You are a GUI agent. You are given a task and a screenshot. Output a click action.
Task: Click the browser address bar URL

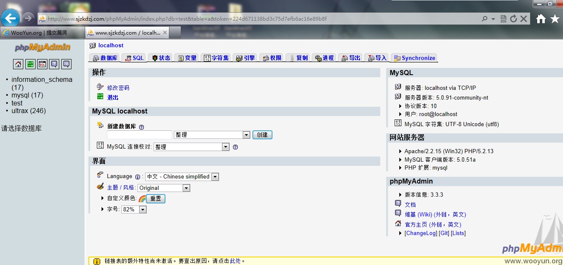(x=187, y=19)
